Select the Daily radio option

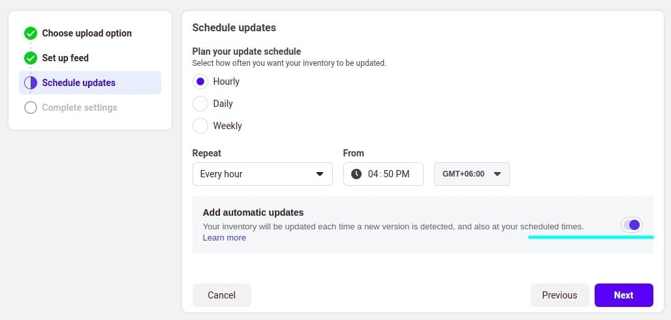pyautogui.click(x=200, y=104)
